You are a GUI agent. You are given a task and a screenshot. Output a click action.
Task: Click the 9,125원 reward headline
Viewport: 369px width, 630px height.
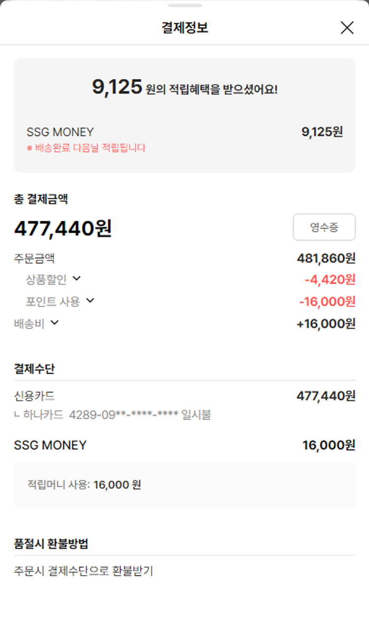click(x=184, y=88)
